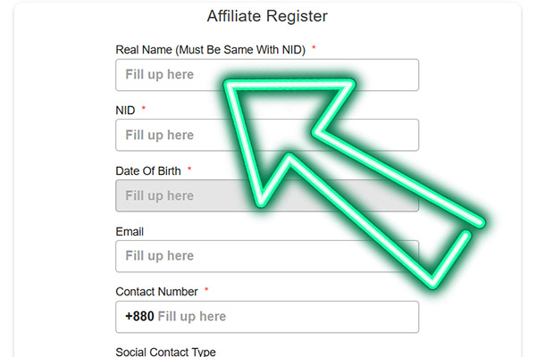Screen dimensions: 536x357
Task: Click the Social Contact Type label
Action: point(166,353)
